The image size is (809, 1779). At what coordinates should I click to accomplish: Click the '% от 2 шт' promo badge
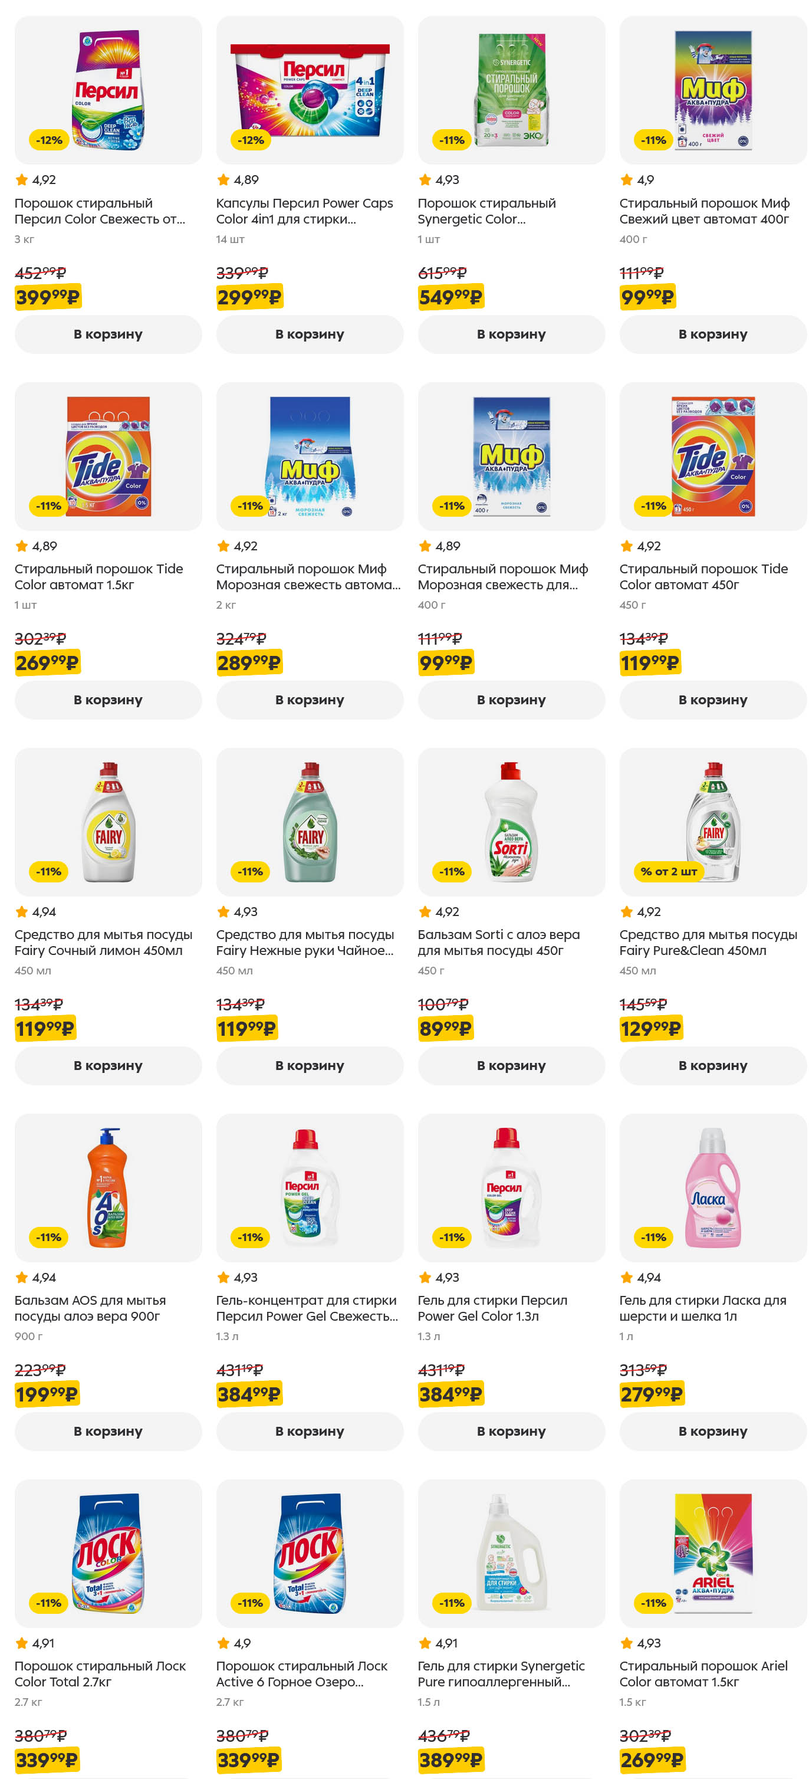click(668, 872)
